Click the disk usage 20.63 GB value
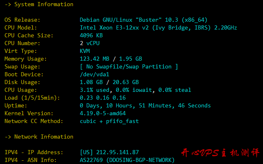This screenshot has height=164, width=263. (126, 82)
